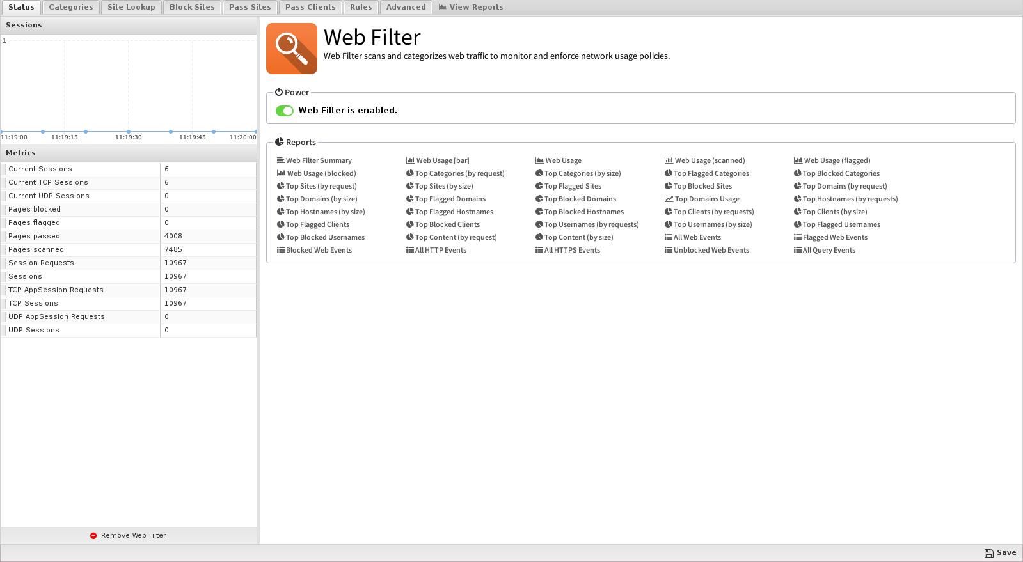Click pie icon of Top Blocked Domains

click(x=539, y=199)
